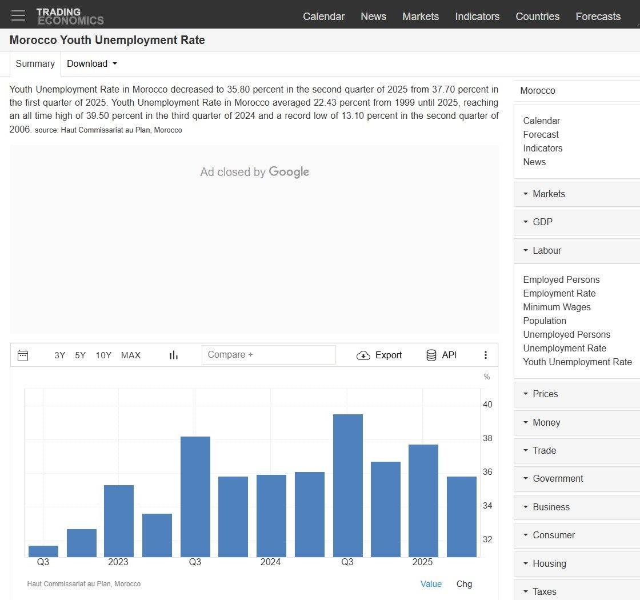
Task: Open chart options three-dot menu
Action: [x=486, y=355]
